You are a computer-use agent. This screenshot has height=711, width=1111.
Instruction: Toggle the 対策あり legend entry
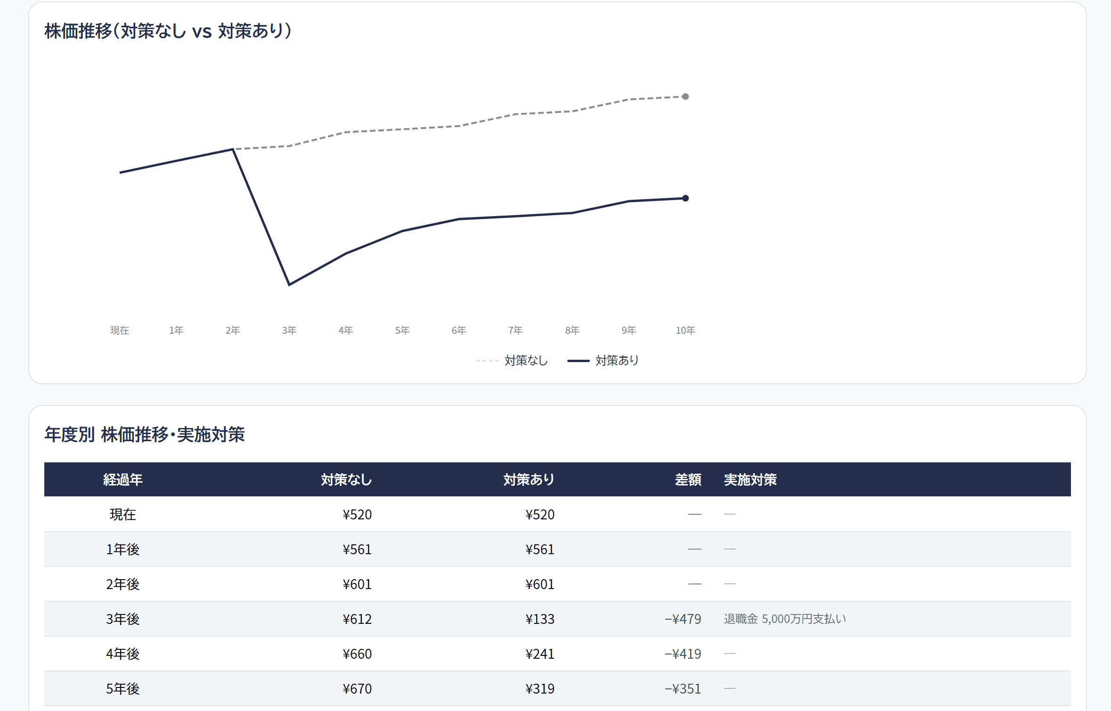tap(603, 361)
